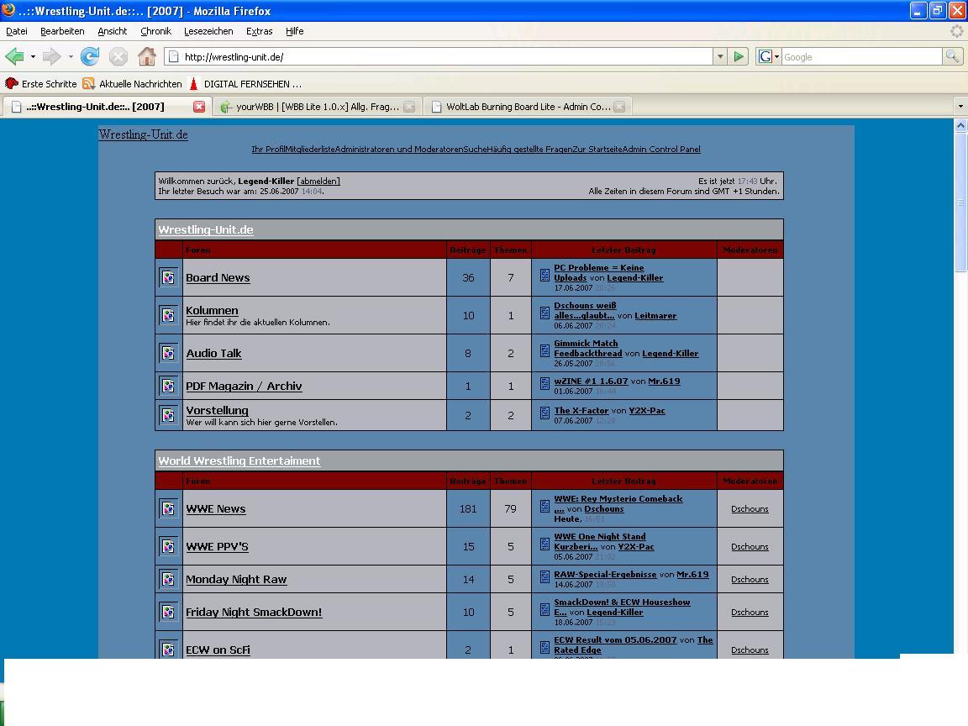968x726 pixels.
Task: Click the scrollbar up arrow
Action: (960, 125)
